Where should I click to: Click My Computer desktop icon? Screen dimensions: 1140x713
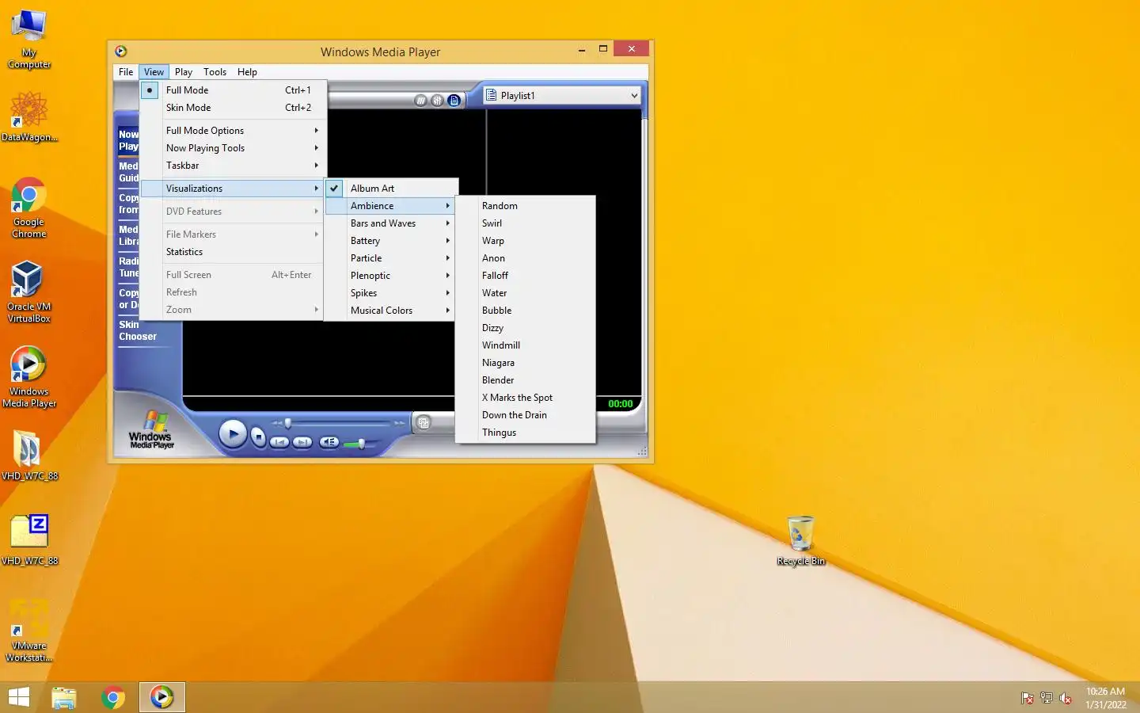point(29,40)
